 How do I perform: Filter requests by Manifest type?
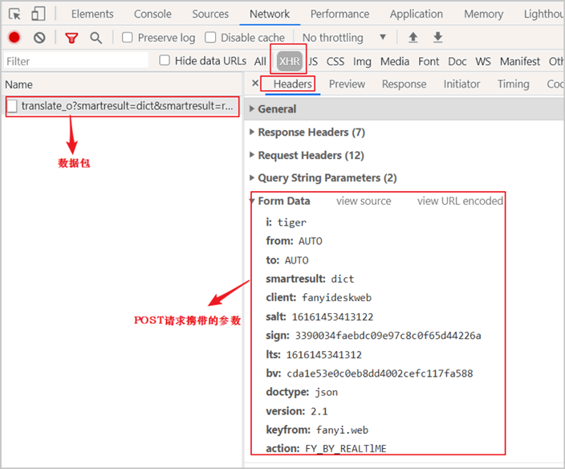click(x=519, y=61)
